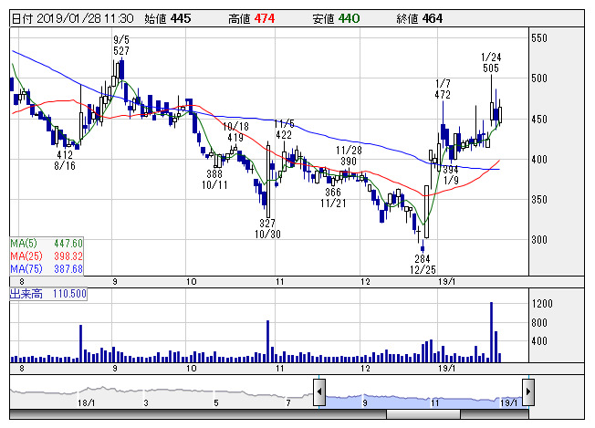The height and width of the screenshot is (428, 595).
Task: Click the 1/7 peak label at 472
Action: pyautogui.click(x=443, y=89)
